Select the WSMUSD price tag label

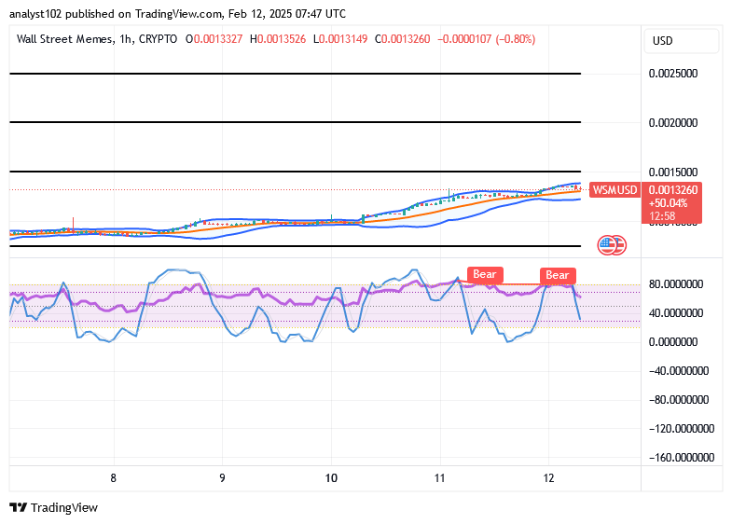(615, 190)
